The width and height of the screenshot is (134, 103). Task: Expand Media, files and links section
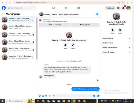coord(116,47)
